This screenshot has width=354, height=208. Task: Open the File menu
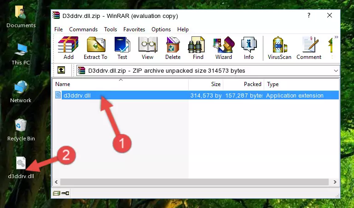click(58, 29)
